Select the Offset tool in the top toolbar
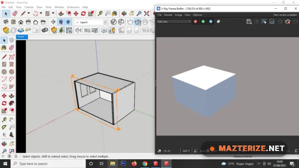Image resolution: width=299 pixels, height=168 pixels. tap(69, 13)
